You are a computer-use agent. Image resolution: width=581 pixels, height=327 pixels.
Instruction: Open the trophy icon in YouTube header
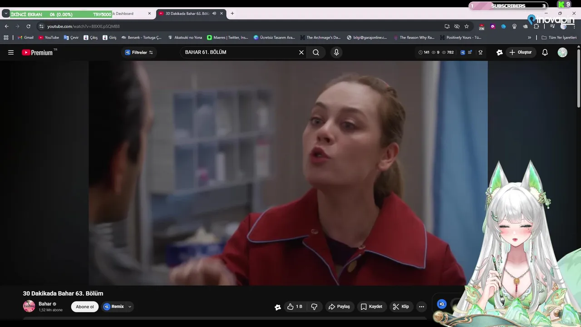point(480,52)
